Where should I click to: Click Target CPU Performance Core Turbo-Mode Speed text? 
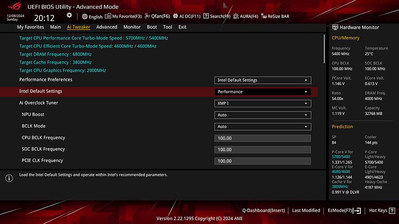[94, 38]
